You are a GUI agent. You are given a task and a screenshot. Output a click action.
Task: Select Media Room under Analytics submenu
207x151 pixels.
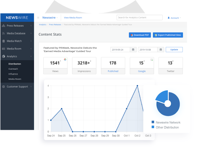tap(15, 79)
